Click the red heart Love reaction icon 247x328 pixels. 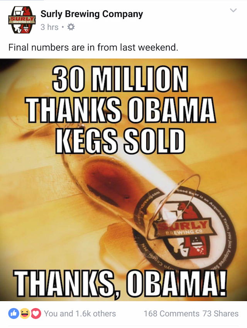click(x=36, y=313)
